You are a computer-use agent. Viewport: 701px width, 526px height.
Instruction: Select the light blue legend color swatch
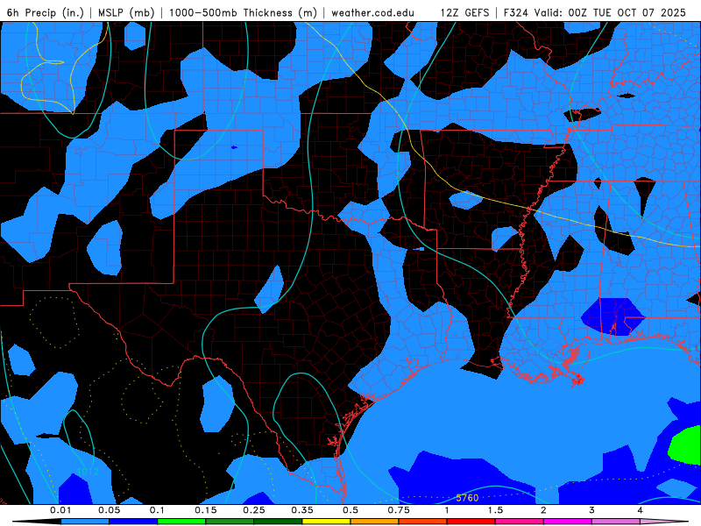click(85, 522)
